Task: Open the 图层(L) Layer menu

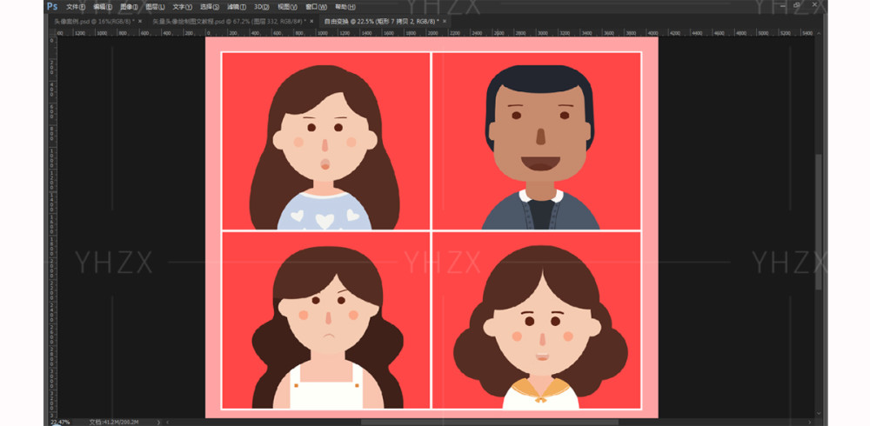Action: point(155,7)
